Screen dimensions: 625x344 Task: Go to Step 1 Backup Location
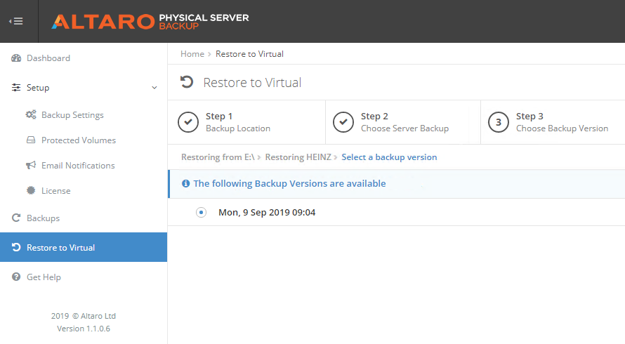tap(237, 122)
